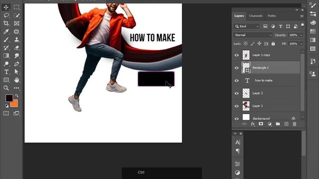319x179 pixels.
Task: Filter layers by smart objects
Action: [296, 26]
